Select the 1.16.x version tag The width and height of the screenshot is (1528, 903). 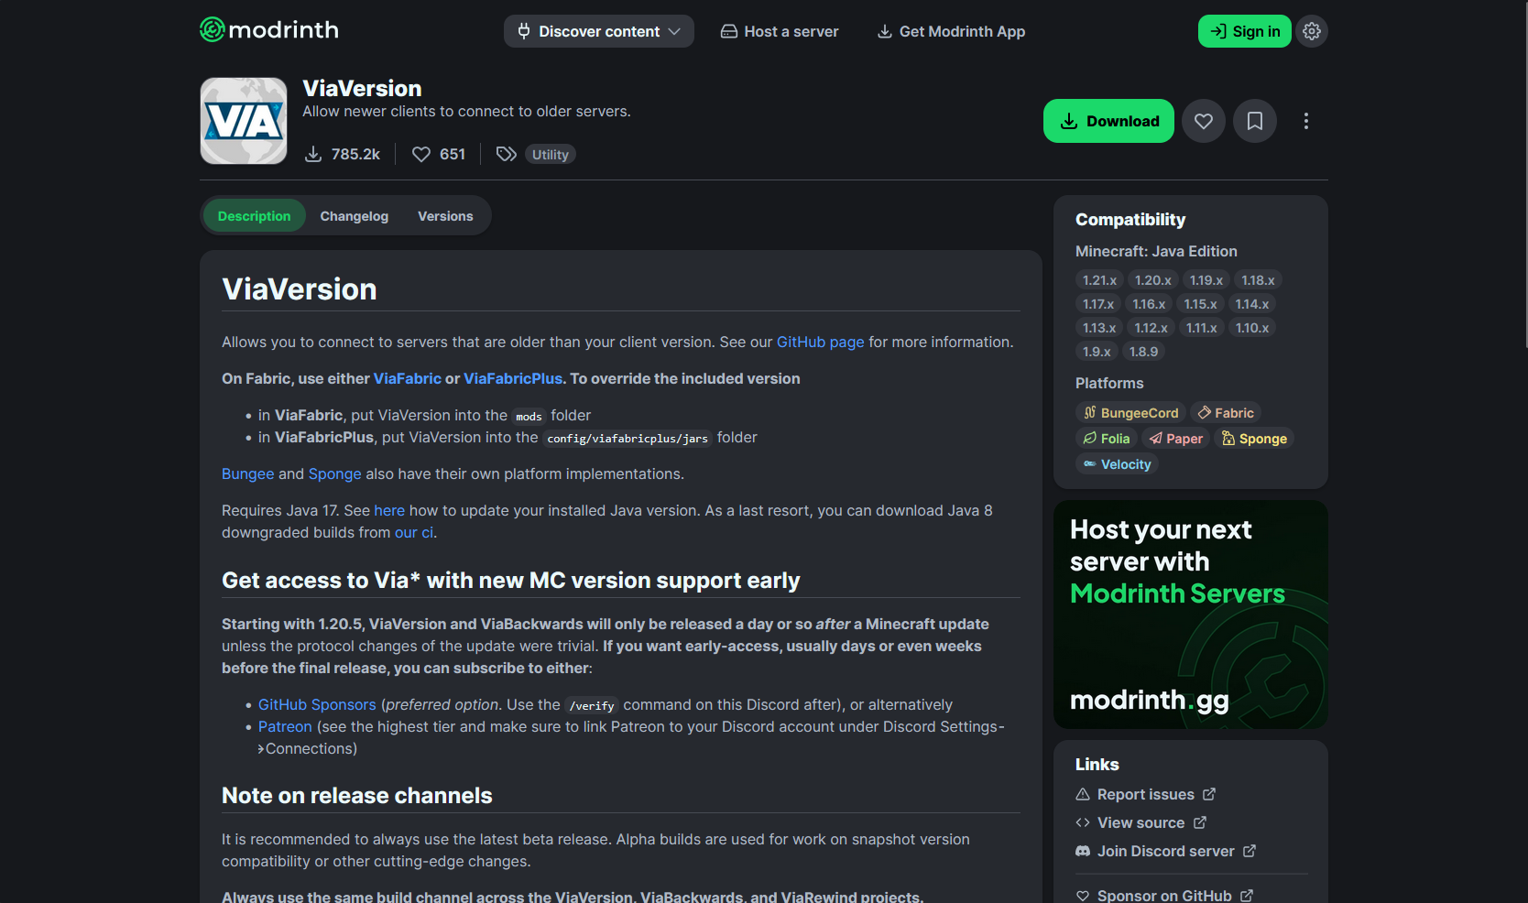point(1149,304)
